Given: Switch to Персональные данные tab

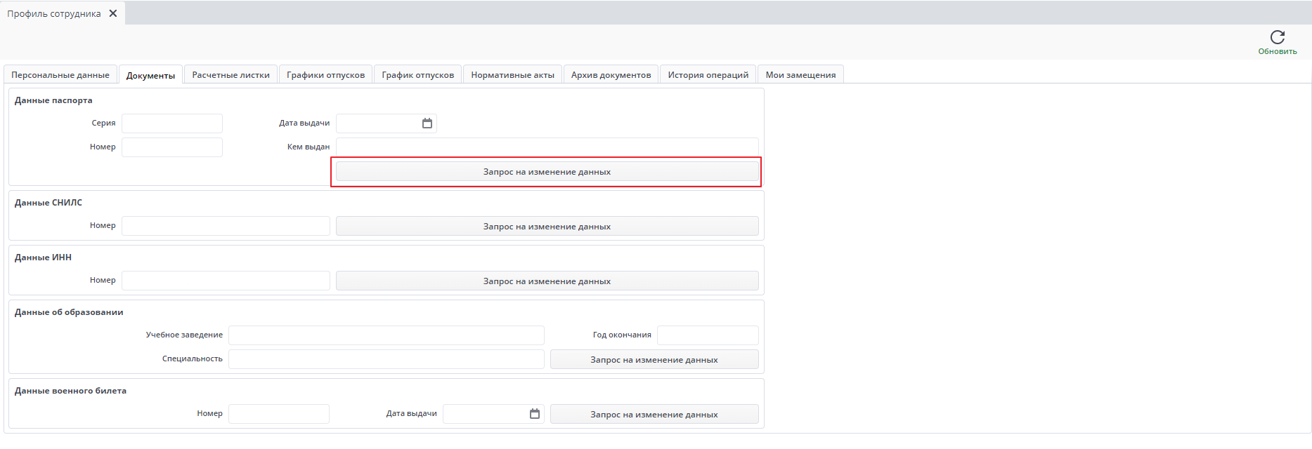Looking at the screenshot, I should pyautogui.click(x=60, y=75).
